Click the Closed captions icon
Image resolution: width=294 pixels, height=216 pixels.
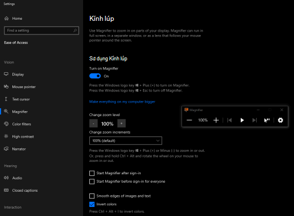coord(6,190)
